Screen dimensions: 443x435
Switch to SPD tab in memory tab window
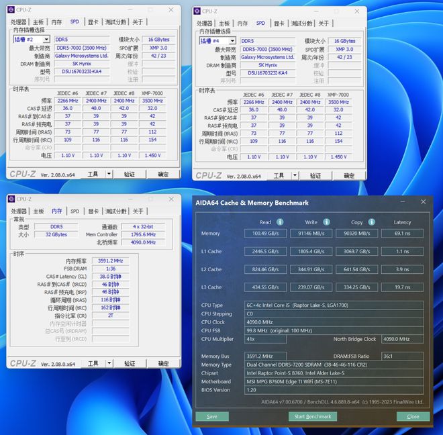click(x=75, y=211)
